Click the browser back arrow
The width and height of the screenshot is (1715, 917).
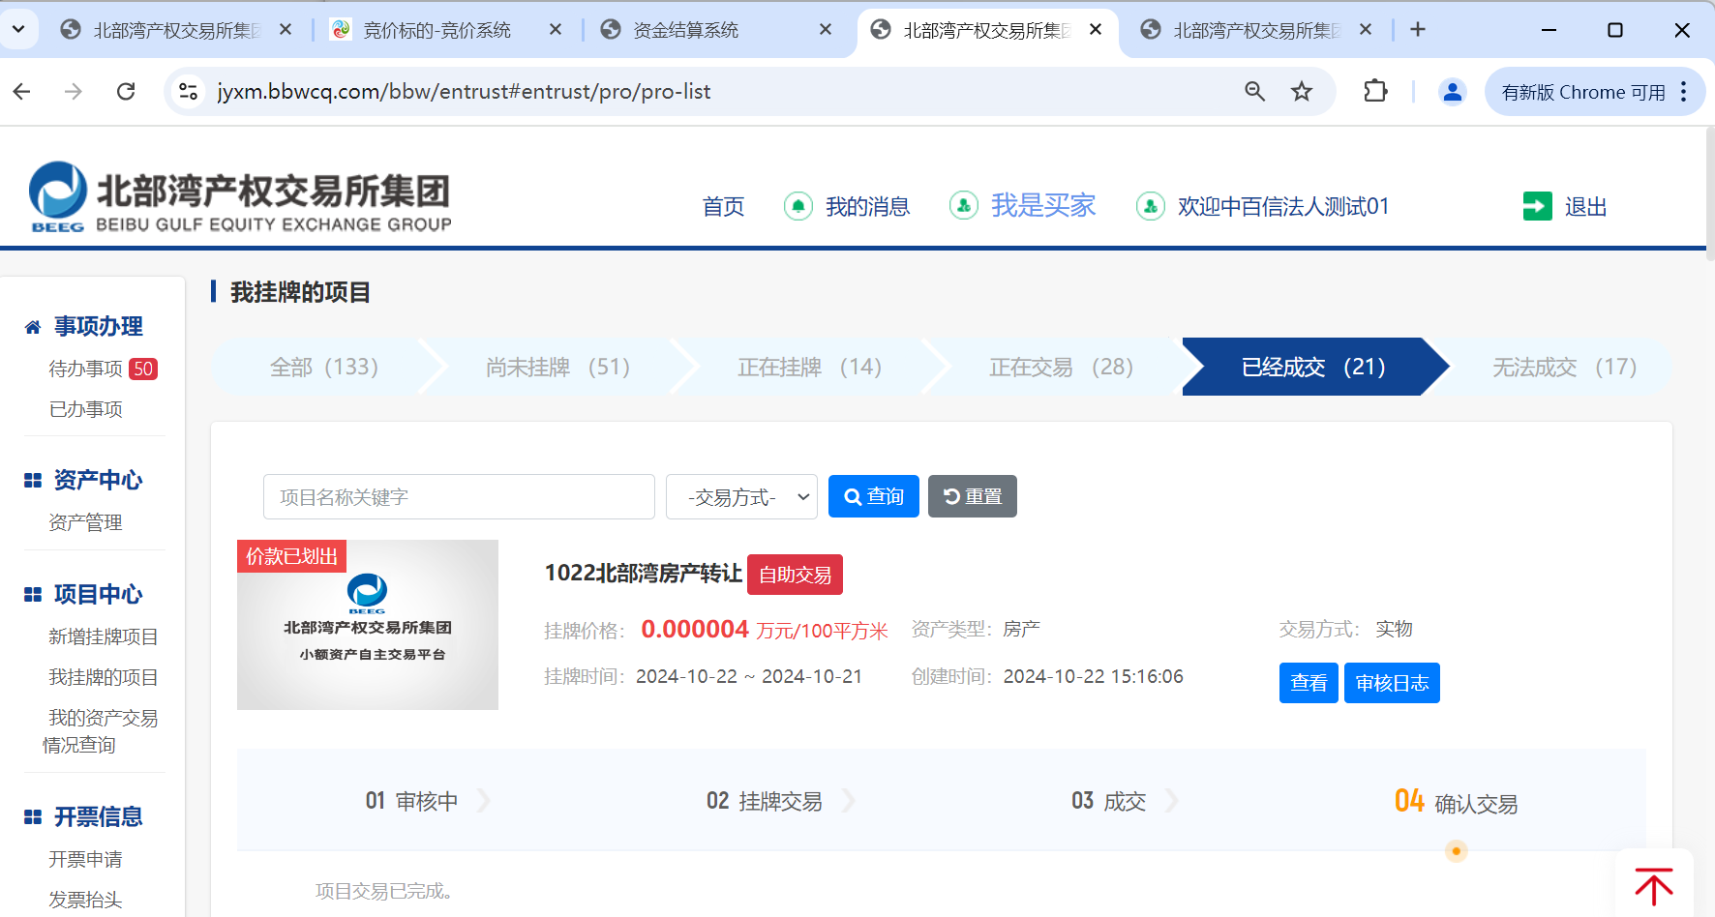click(22, 91)
